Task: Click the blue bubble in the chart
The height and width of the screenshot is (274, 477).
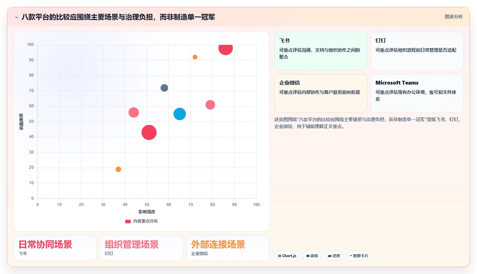Action: pyautogui.click(x=180, y=114)
